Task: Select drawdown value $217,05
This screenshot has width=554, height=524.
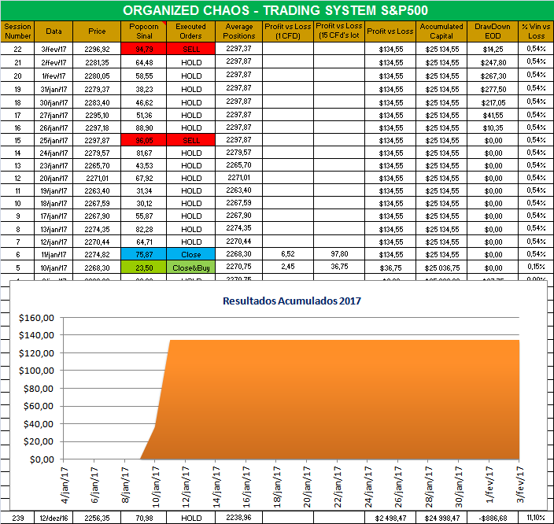Action: pyautogui.click(x=493, y=102)
